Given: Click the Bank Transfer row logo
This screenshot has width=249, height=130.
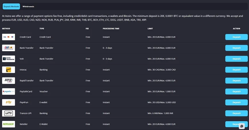Looking at the screenshot, I should pyautogui.click(x=9, y=48).
